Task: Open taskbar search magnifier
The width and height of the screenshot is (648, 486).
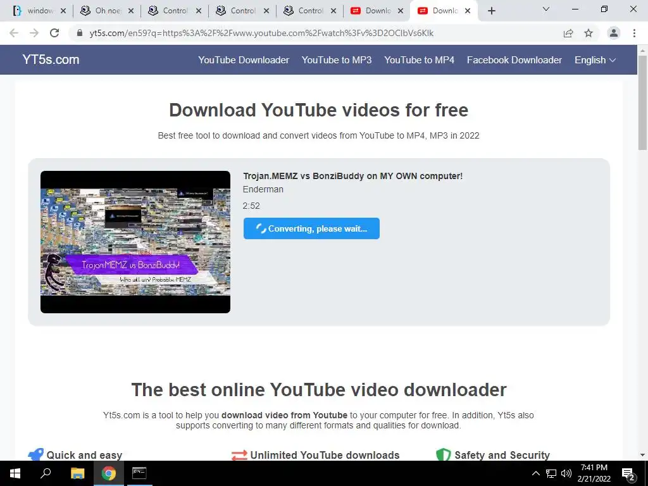Action: (46, 473)
